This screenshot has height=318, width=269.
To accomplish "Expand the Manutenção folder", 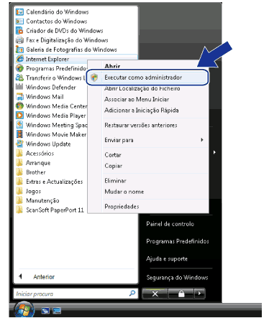I will click(38, 200).
